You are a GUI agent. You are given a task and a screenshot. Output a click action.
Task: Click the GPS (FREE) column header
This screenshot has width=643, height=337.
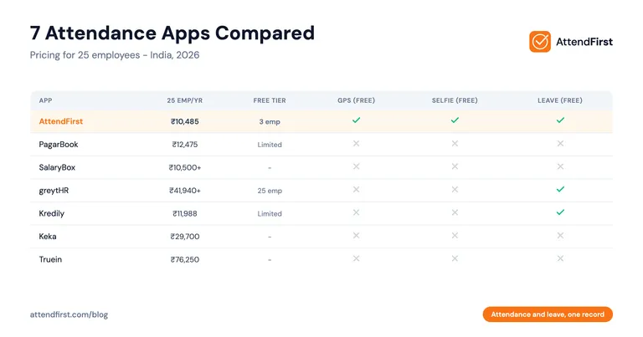pyautogui.click(x=356, y=100)
